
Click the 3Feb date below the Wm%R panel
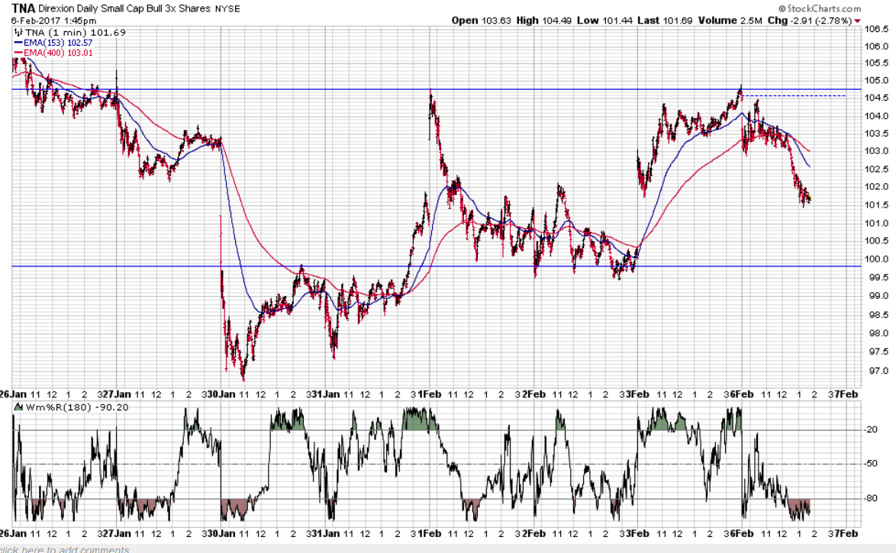point(638,534)
